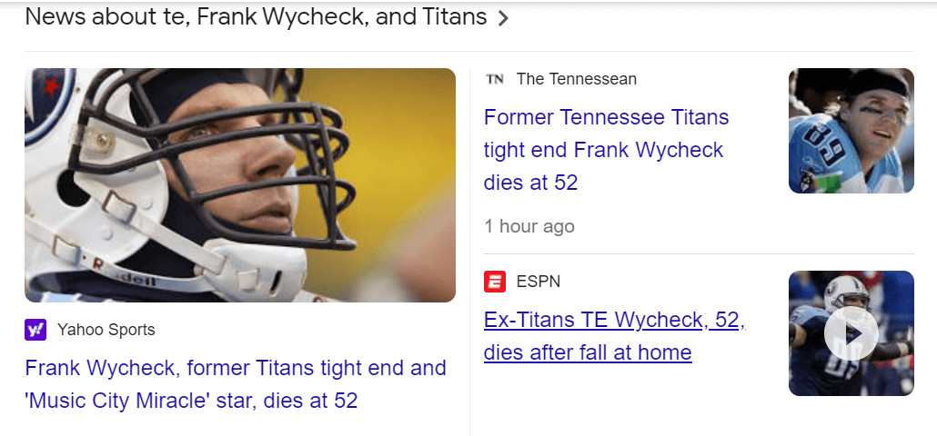Image resolution: width=937 pixels, height=436 pixels.
Task: Open Ex-Titans TE Wycheck dies after fall headline
Action: tap(614, 336)
